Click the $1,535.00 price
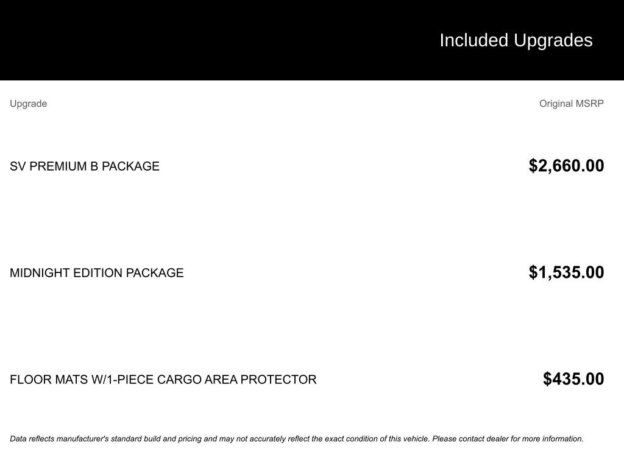624x468 pixels. click(x=566, y=272)
